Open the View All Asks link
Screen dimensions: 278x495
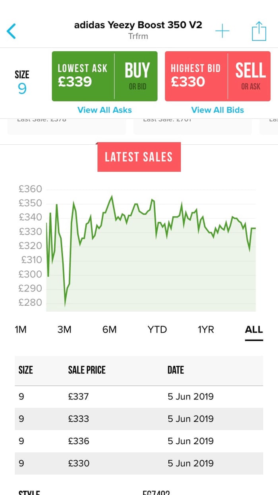(x=104, y=110)
